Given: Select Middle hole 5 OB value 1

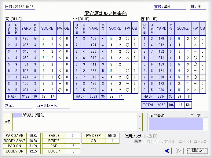Looking at the screenshot, I should [x=135, y=64].
